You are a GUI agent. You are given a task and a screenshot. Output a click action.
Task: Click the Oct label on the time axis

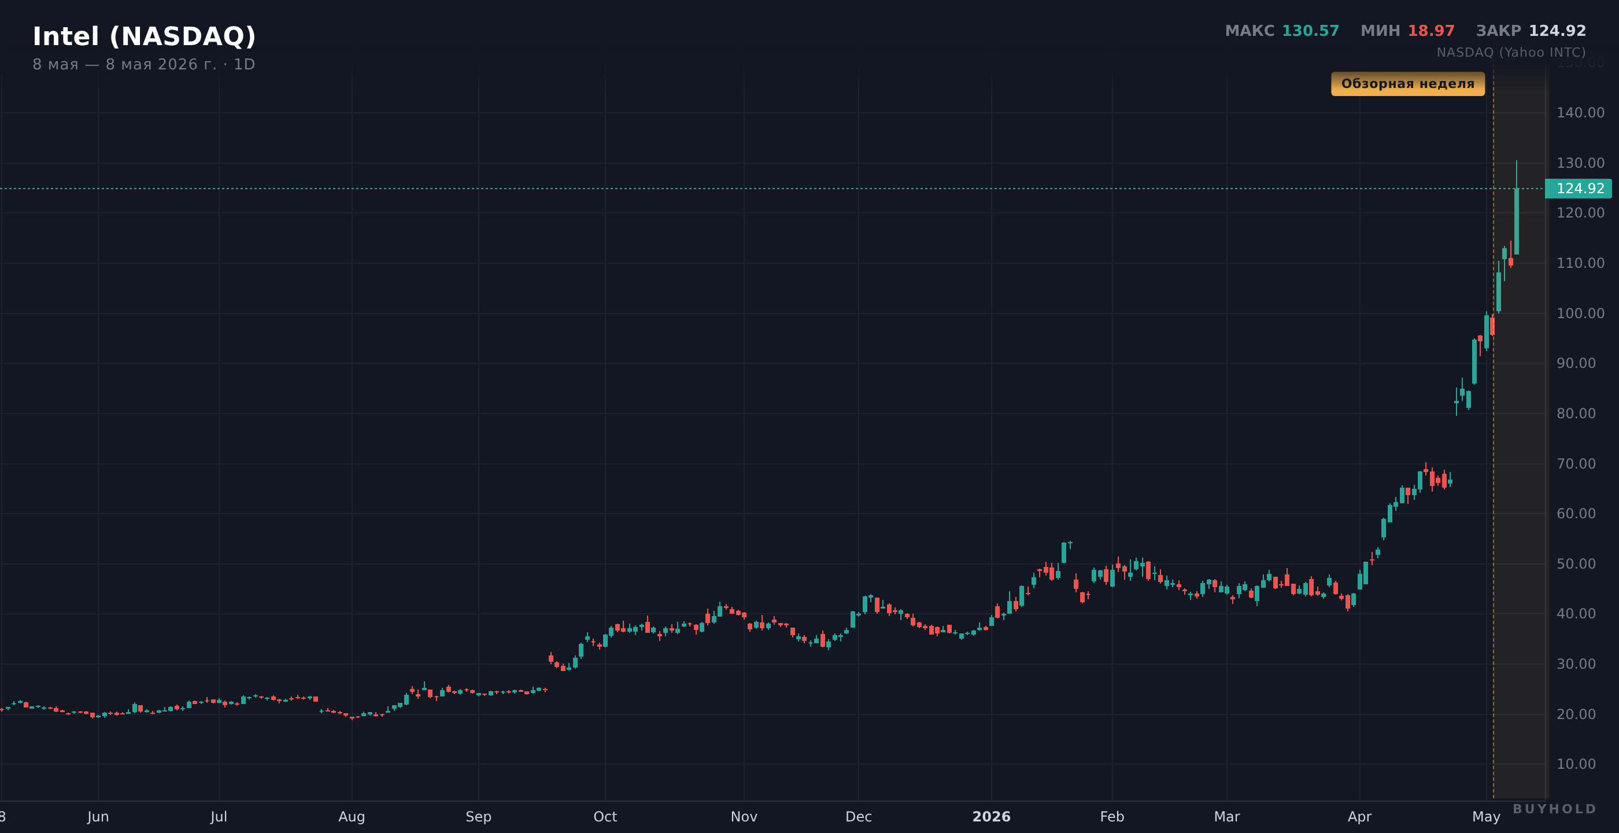coord(605,817)
